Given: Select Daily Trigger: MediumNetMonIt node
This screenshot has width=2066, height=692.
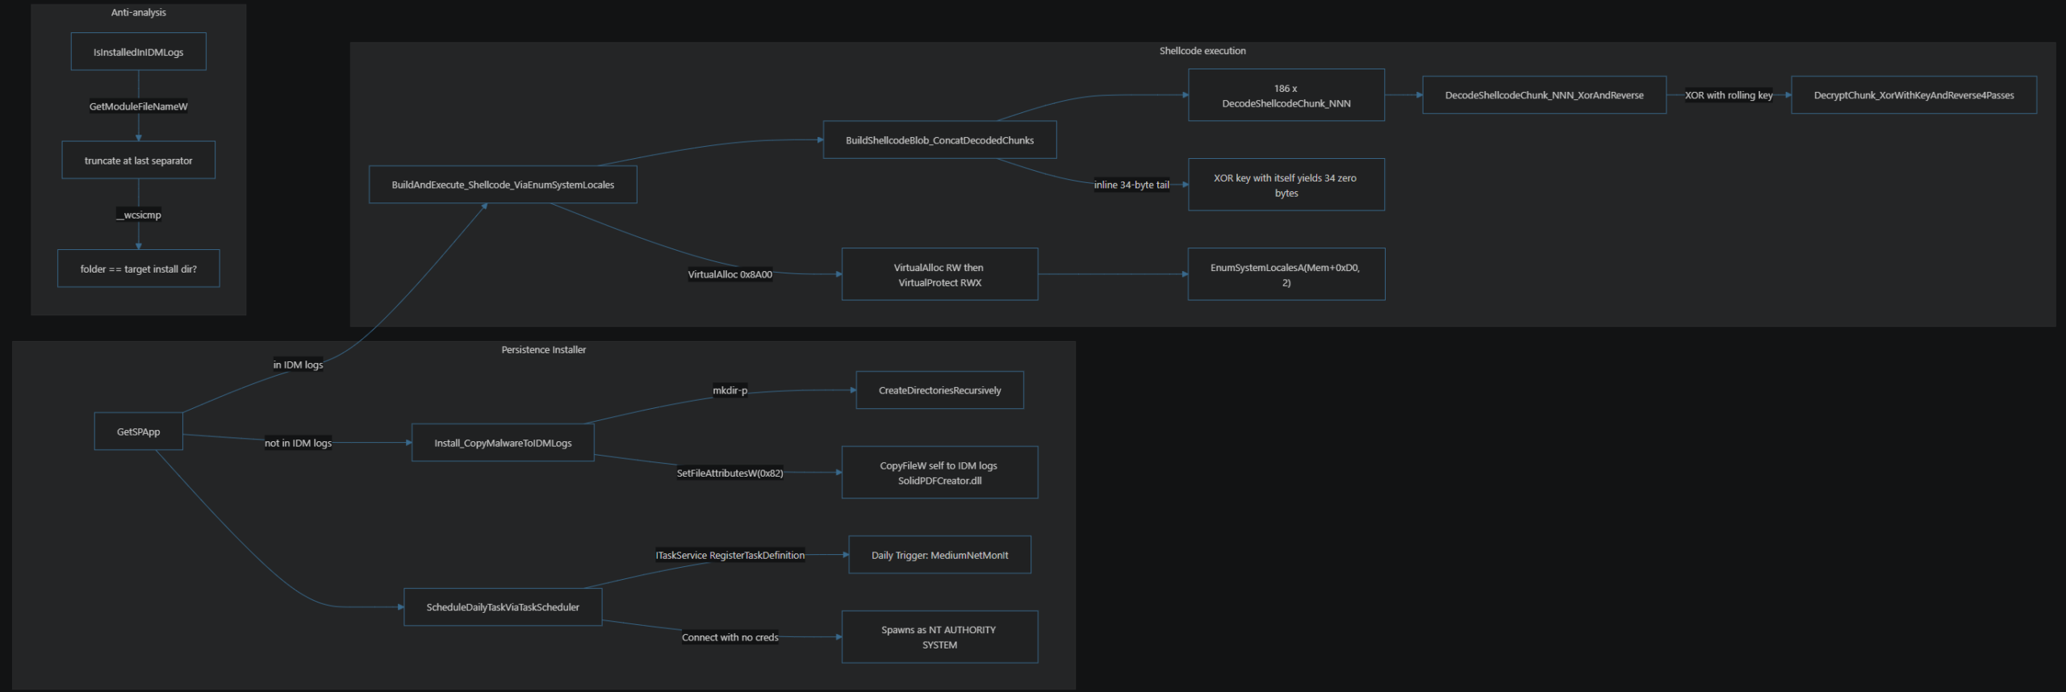Looking at the screenshot, I should pos(939,555).
